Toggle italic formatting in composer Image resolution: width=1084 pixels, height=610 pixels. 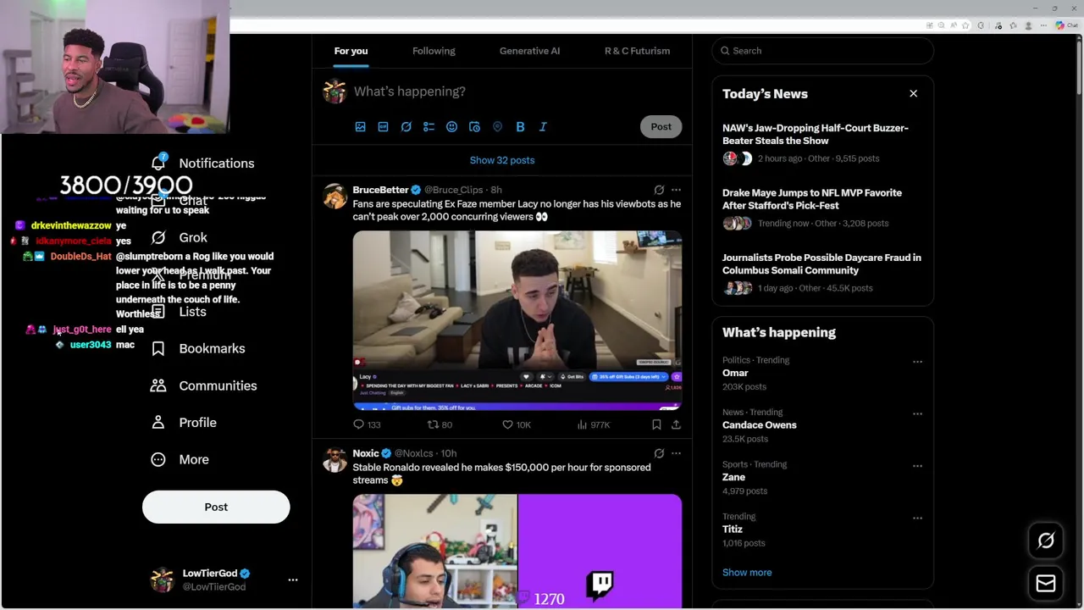click(543, 127)
